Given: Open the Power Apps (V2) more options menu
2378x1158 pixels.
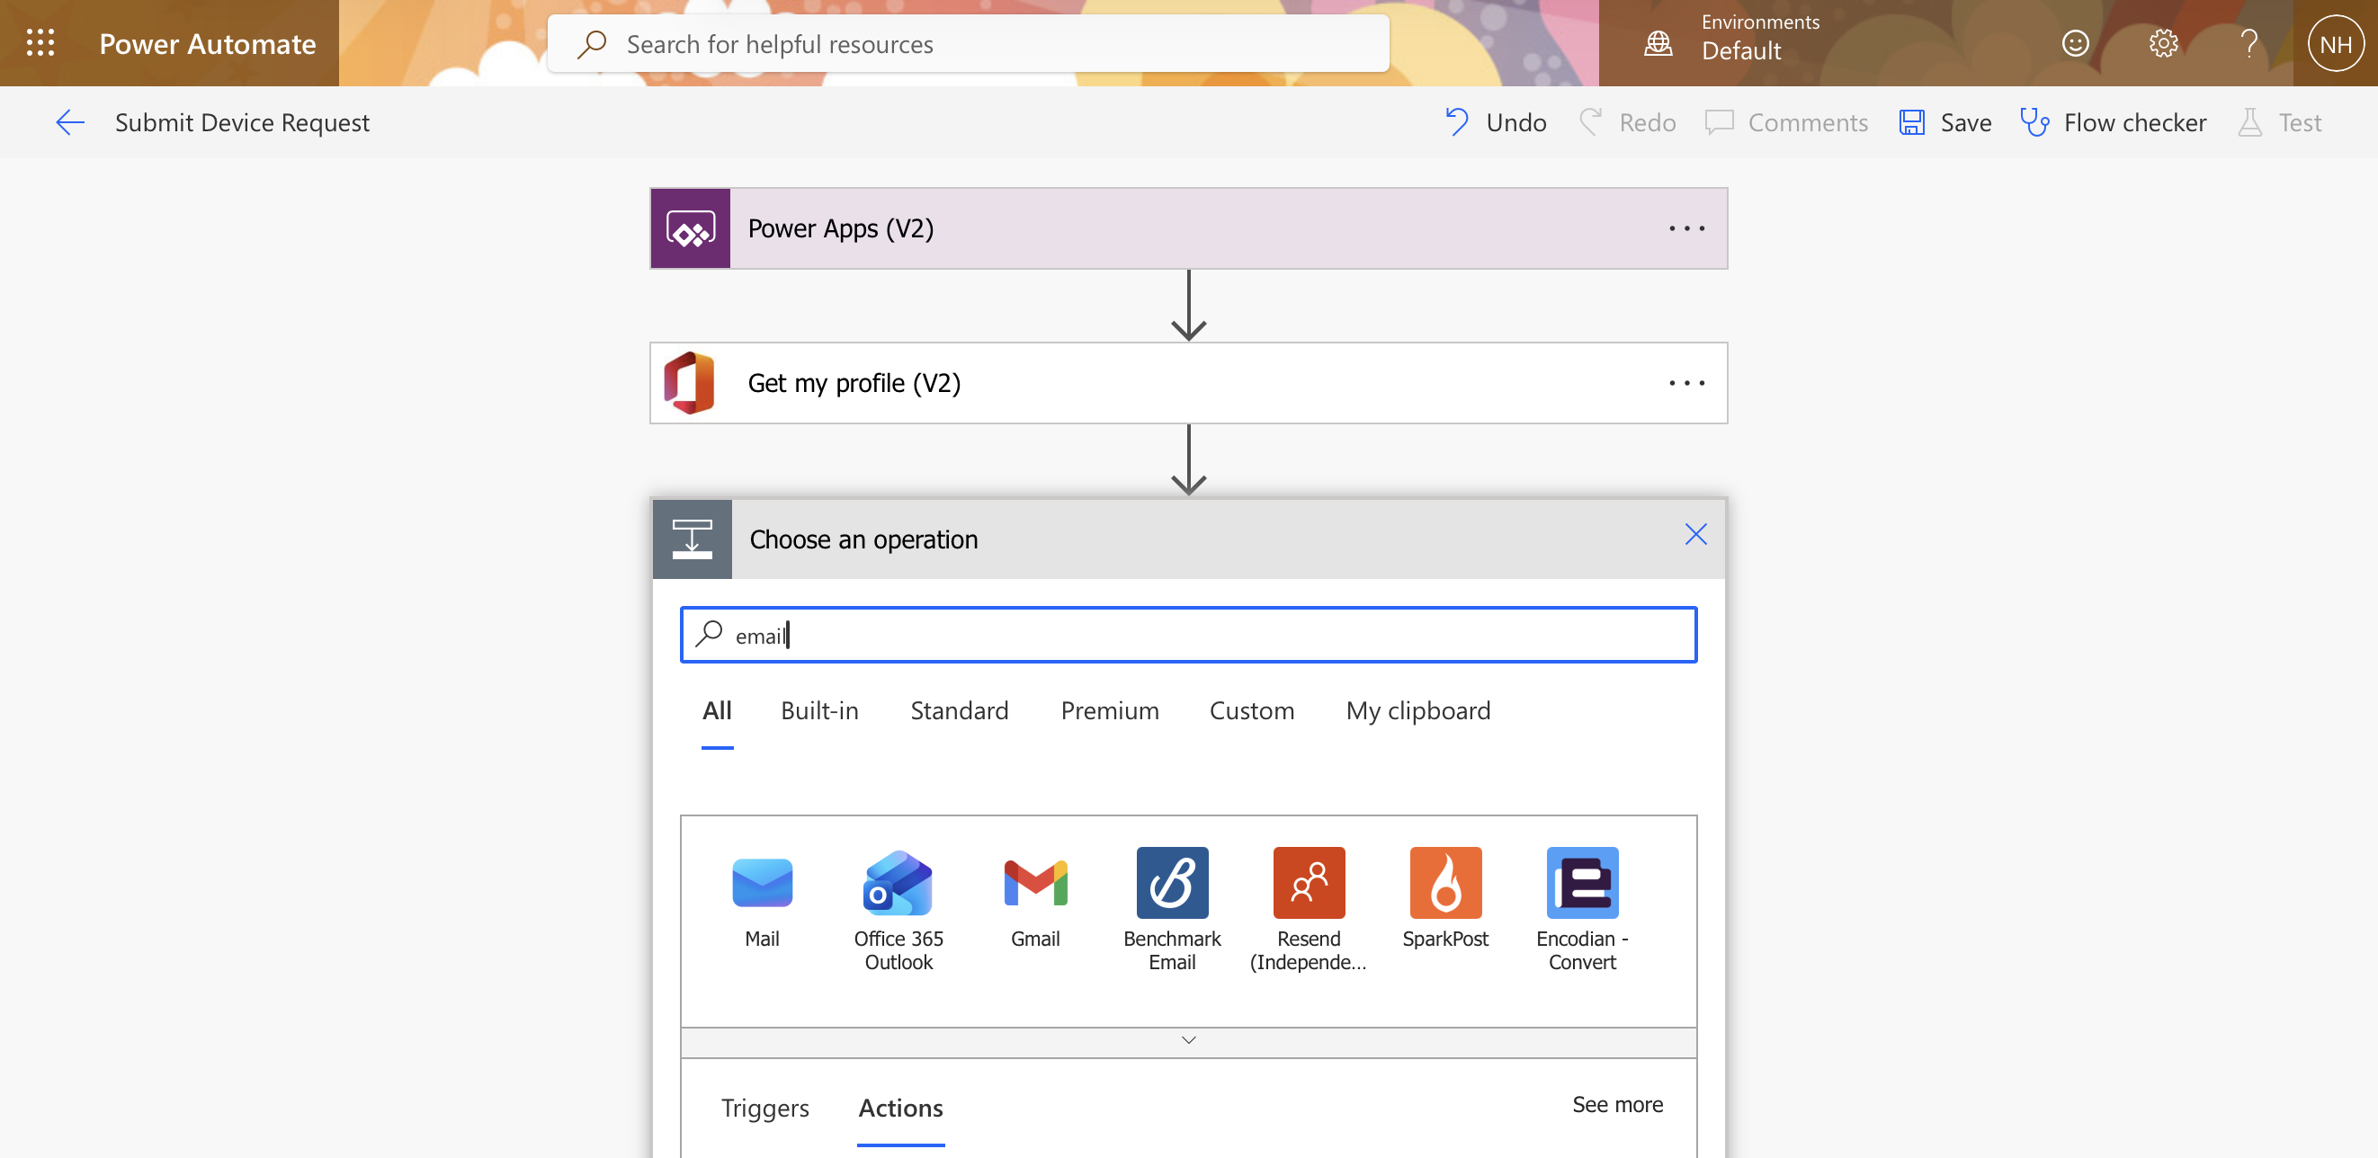Looking at the screenshot, I should pos(1686,229).
